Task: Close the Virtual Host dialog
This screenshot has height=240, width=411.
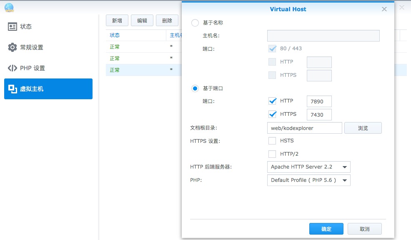Action: [x=384, y=9]
